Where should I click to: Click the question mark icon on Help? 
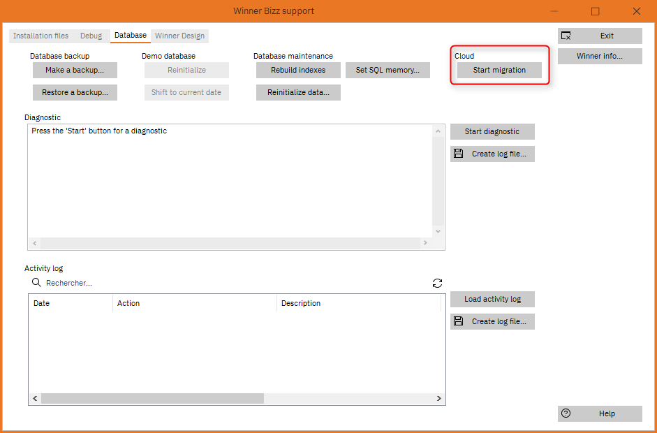pos(566,413)
